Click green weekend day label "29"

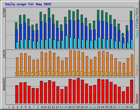pos(123,107)
